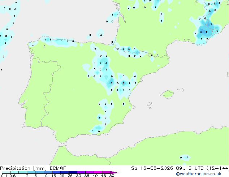The width and height of the screenshot is (229, 177).
Task: Select the 0.5–1 mm legend color
Action: coord(14,172)
